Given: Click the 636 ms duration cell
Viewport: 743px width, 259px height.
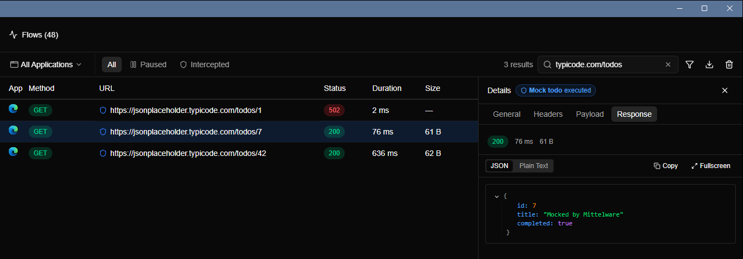Looking at the screenshot, I should pos(385,153).
